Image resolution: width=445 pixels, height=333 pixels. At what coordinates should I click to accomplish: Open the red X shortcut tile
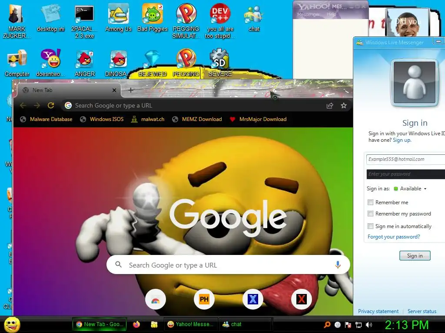[x=302, y=299]
